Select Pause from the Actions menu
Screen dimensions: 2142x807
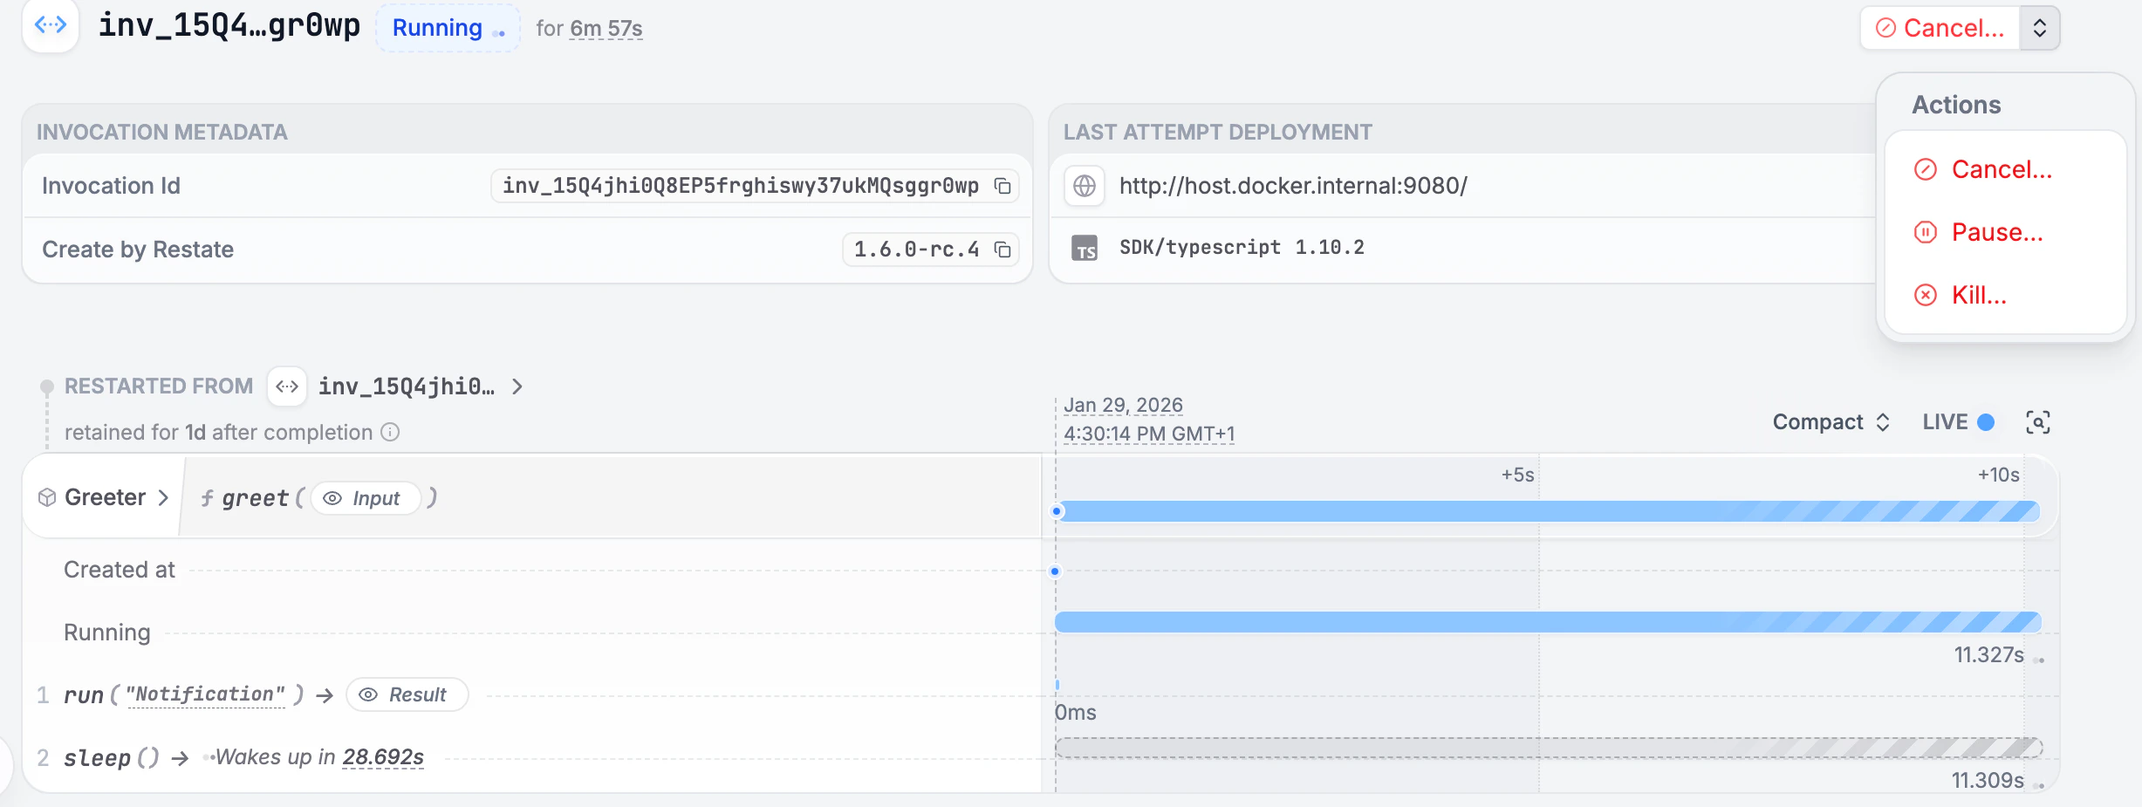(1997, 232)
